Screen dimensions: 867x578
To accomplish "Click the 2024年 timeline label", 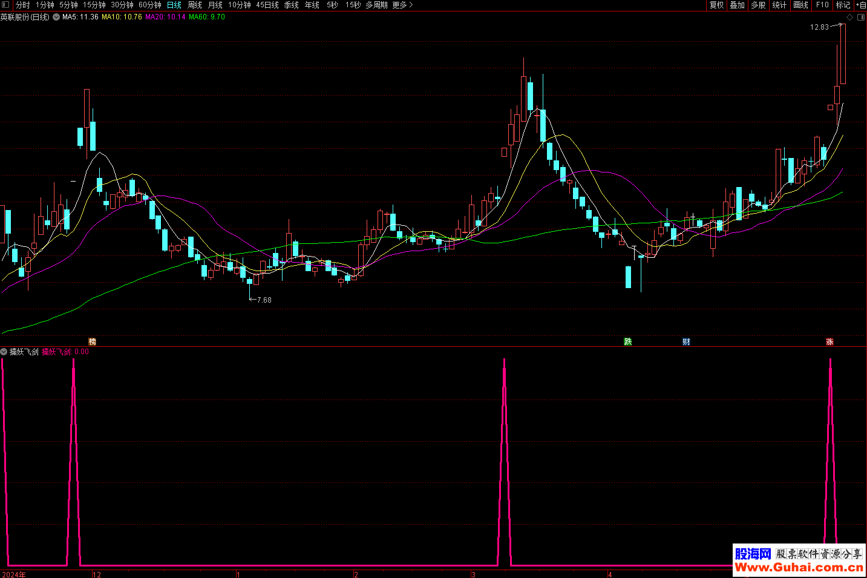I will point(14,574).
